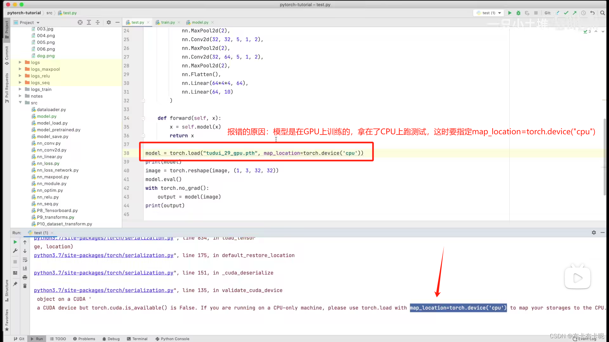Close the test.py tab
The height and width of the screenshot is (342, 609).
pyautogui.click(x=148, y=22)
